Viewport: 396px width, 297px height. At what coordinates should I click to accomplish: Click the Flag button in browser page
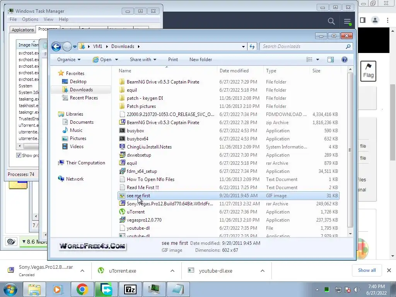[368, 71]
